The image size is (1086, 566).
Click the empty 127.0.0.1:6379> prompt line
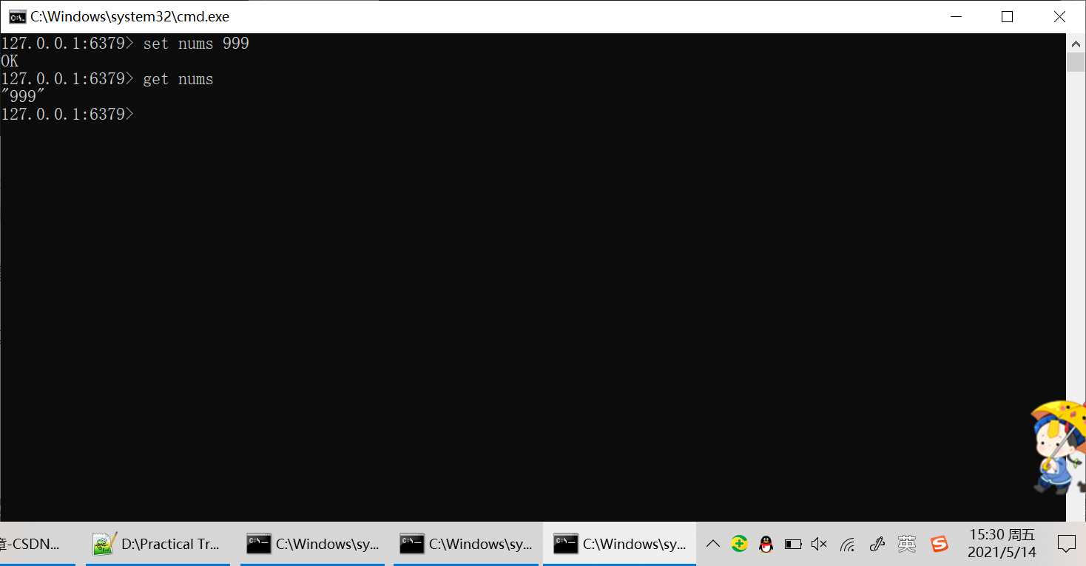click(67, 115)
